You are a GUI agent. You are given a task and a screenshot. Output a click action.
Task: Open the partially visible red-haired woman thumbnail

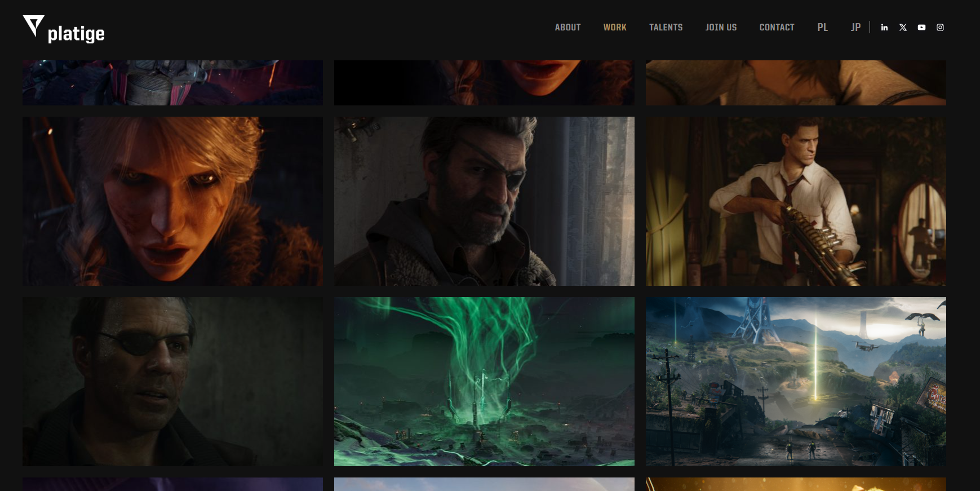pyautogui.click(x=484, y=83)
